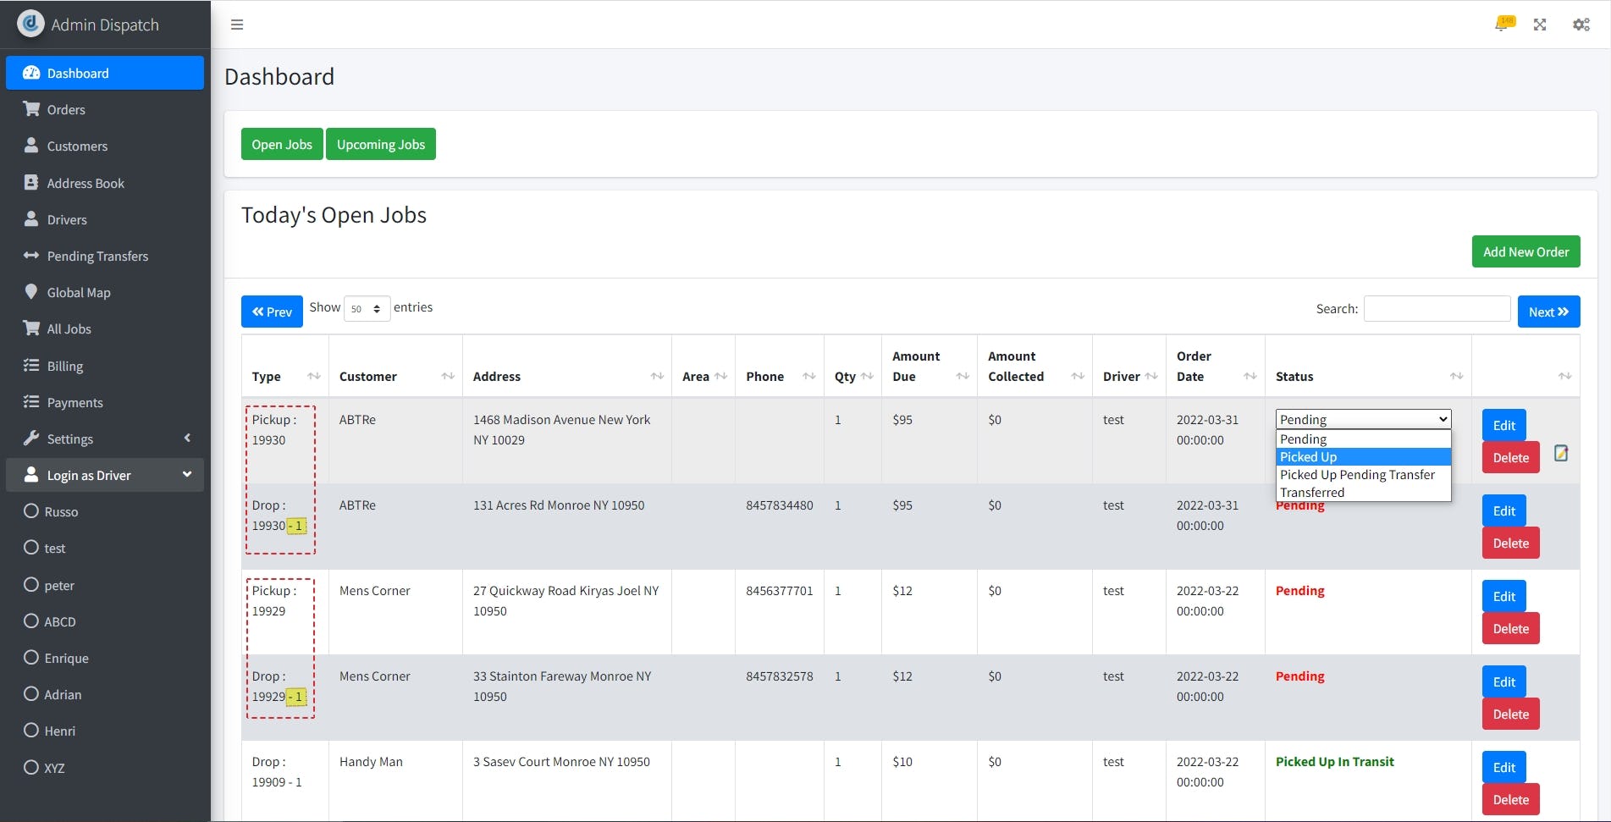Select the XYZ driver radio button

point(31,768)
